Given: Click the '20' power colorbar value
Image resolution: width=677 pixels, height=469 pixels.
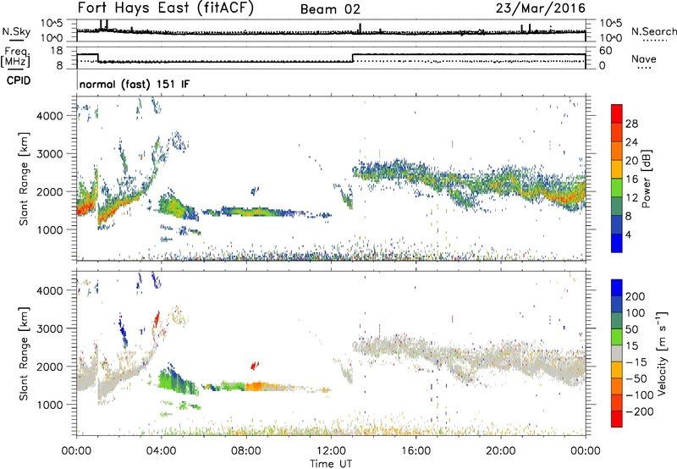Looking at the screenshot, I should pyautogui.click(x=631, y=161).
